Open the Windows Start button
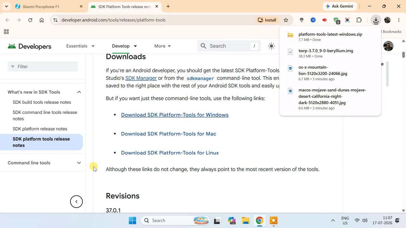 133,220
